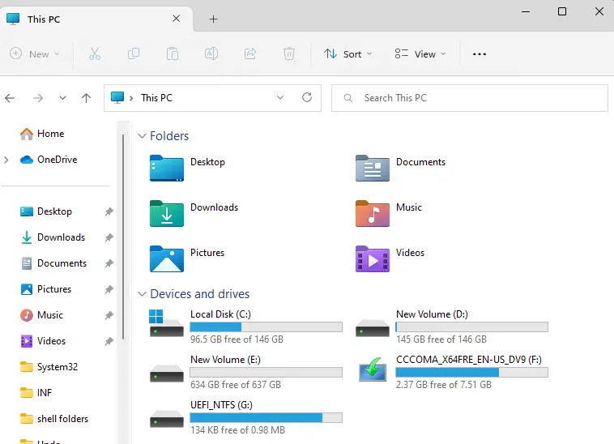This screenshot has height=444, width=614.
Task: Click the Rename icon in toolbar
Action: pos(211,53)
